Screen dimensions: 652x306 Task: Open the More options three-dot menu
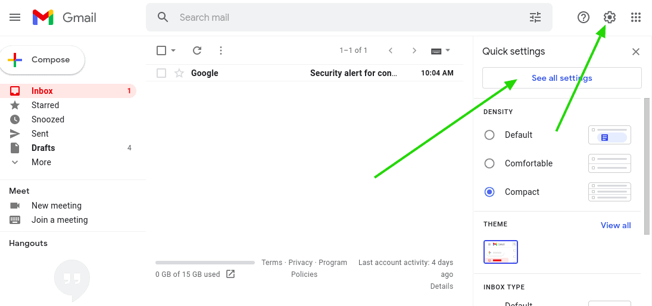click(221, 51)
